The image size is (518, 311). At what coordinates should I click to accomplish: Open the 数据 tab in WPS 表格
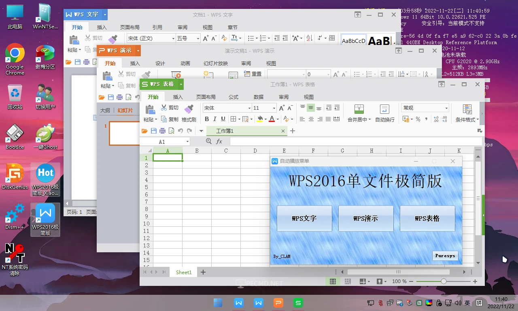pos(259,97)
